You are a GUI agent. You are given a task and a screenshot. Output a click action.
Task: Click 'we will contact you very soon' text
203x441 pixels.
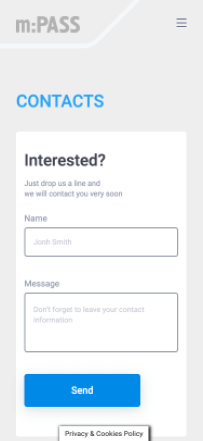pos(73,194)
